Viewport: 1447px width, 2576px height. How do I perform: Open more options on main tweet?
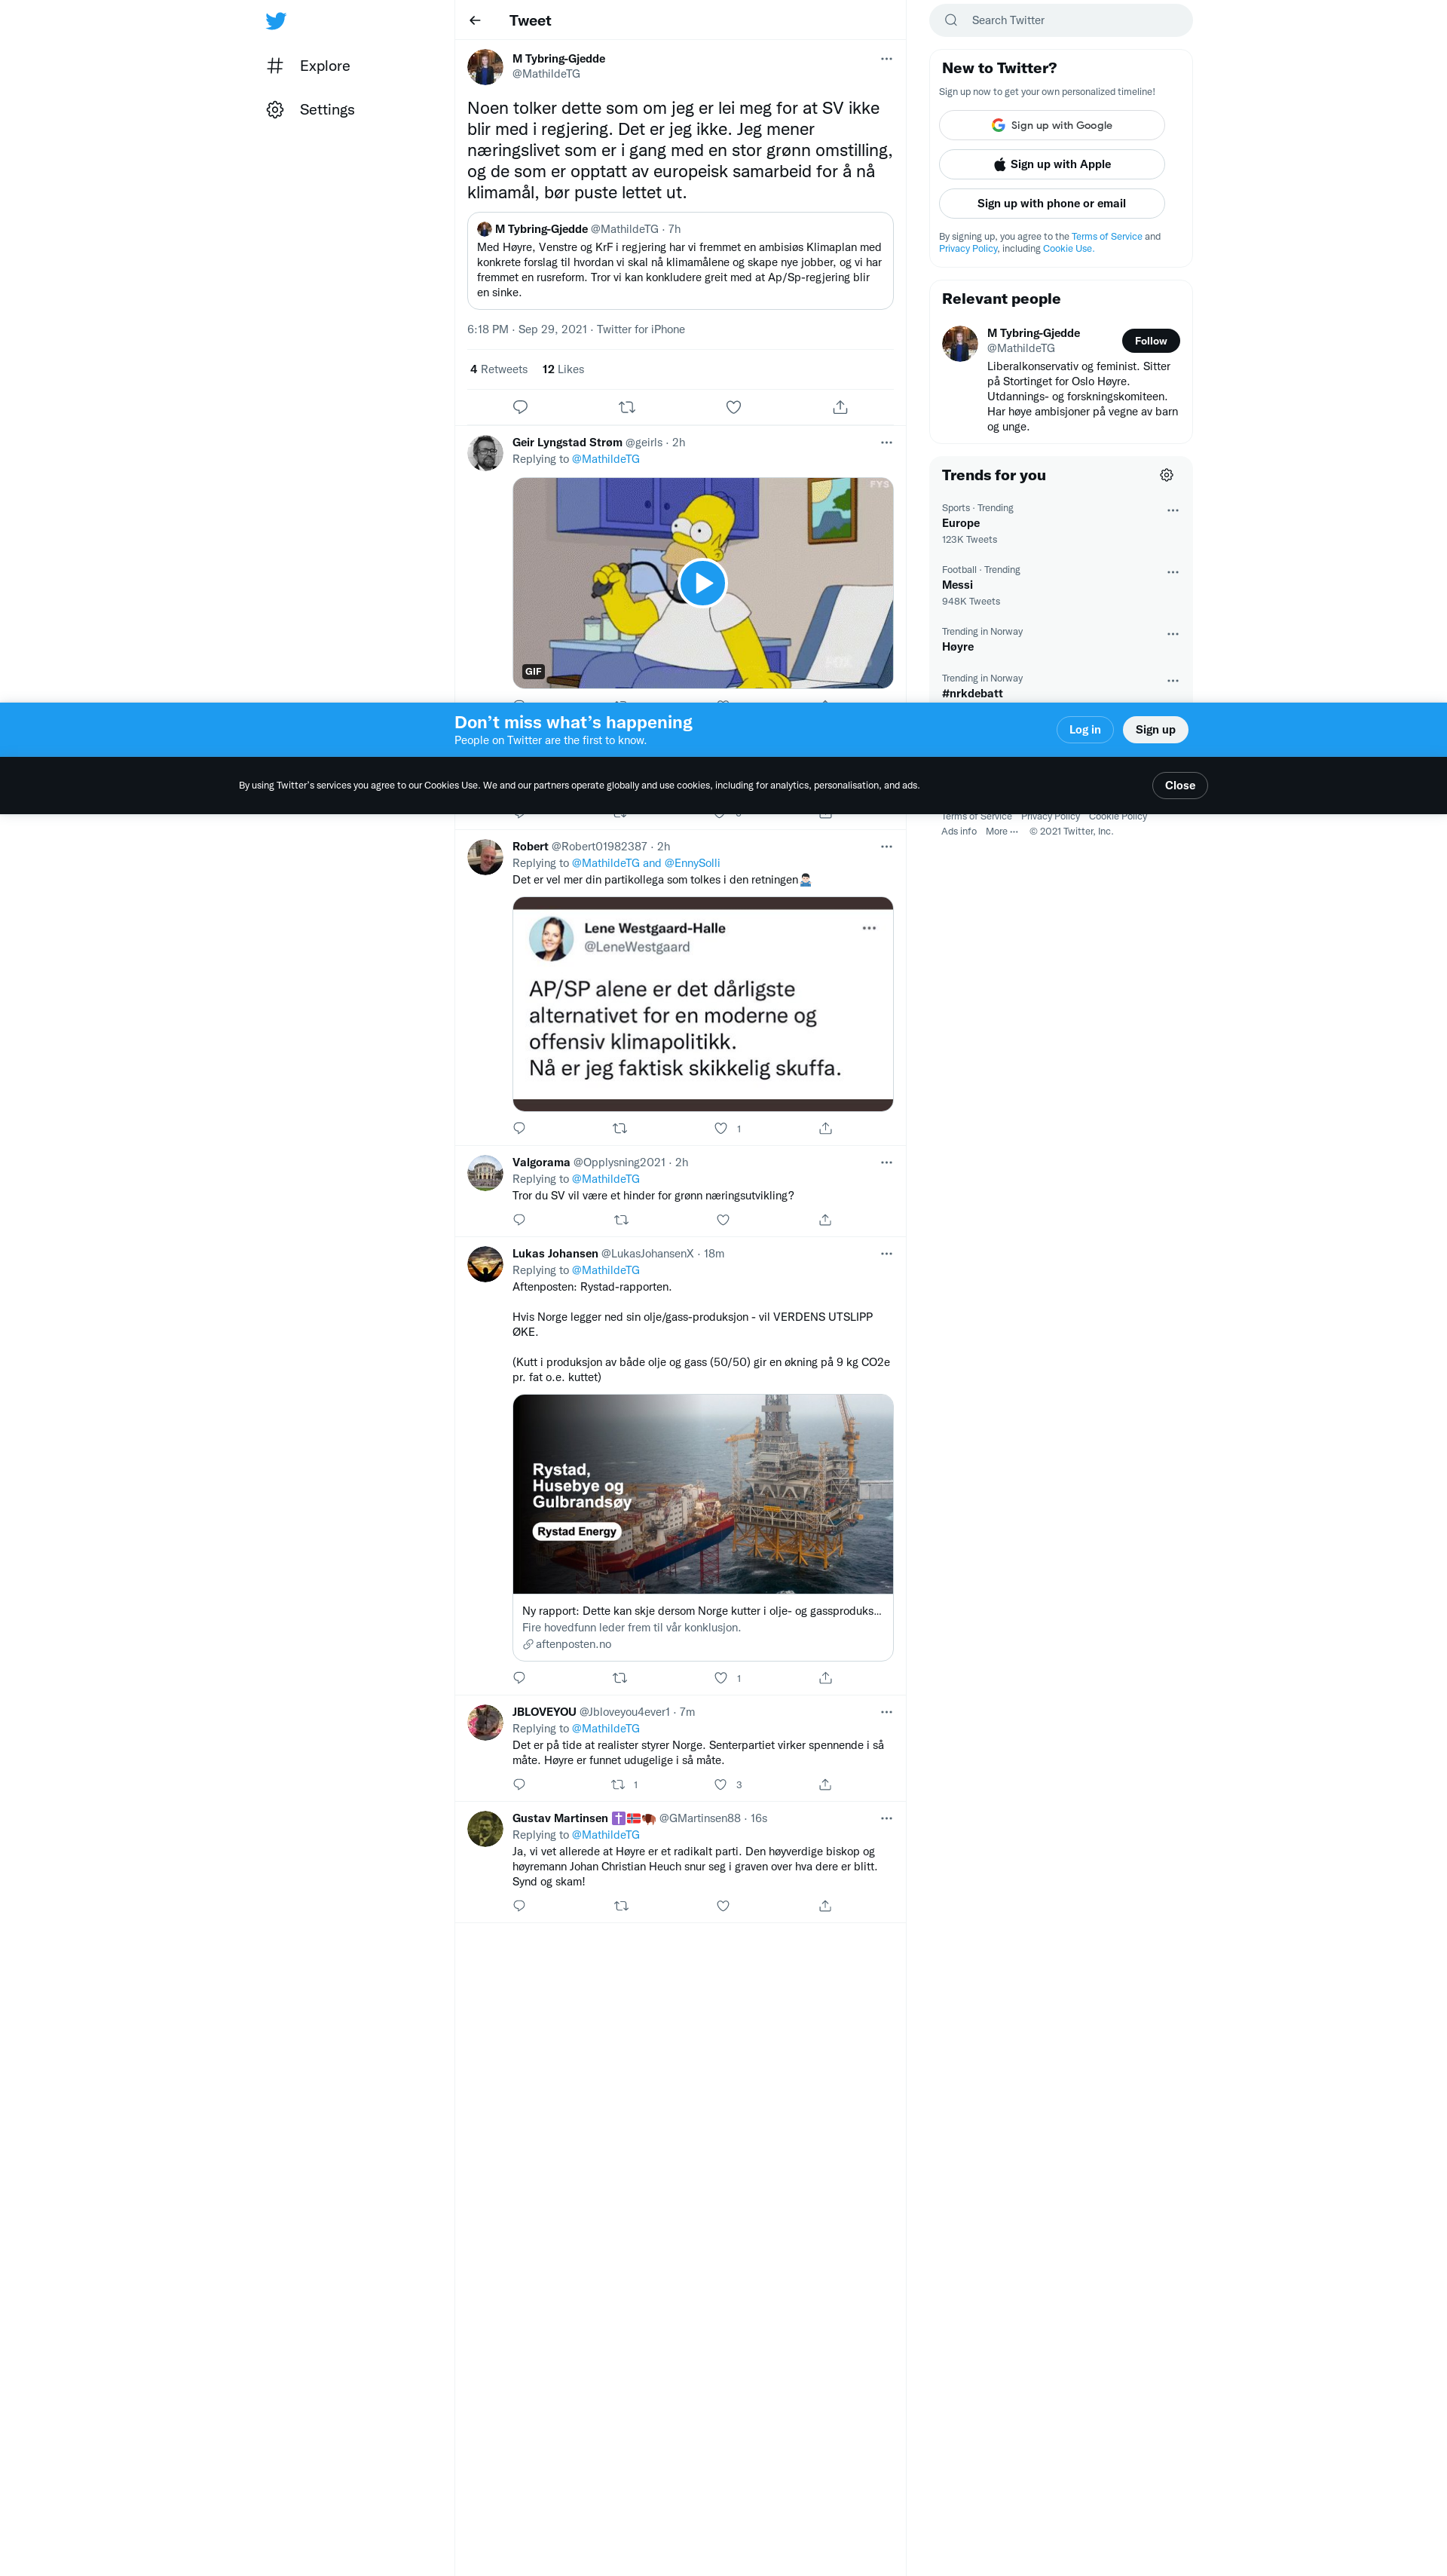point(886,59)
